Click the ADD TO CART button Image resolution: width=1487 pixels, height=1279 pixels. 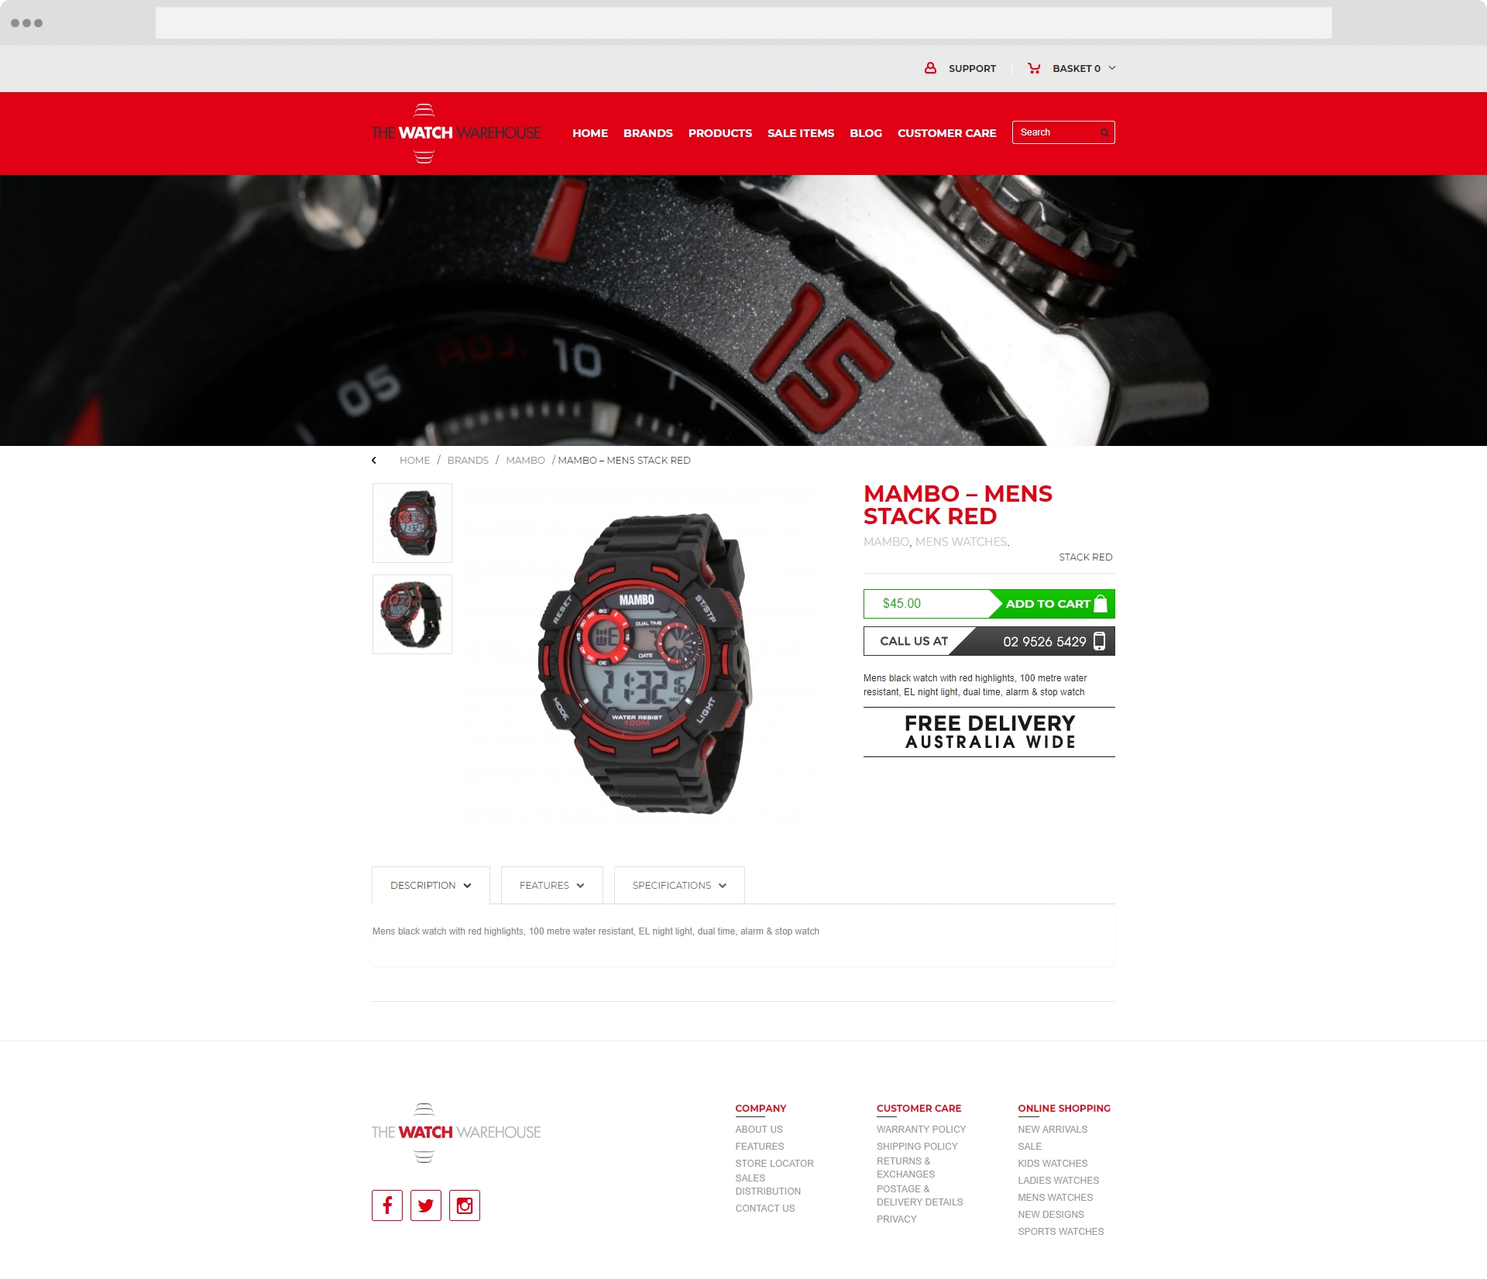tap(1049, 603)
